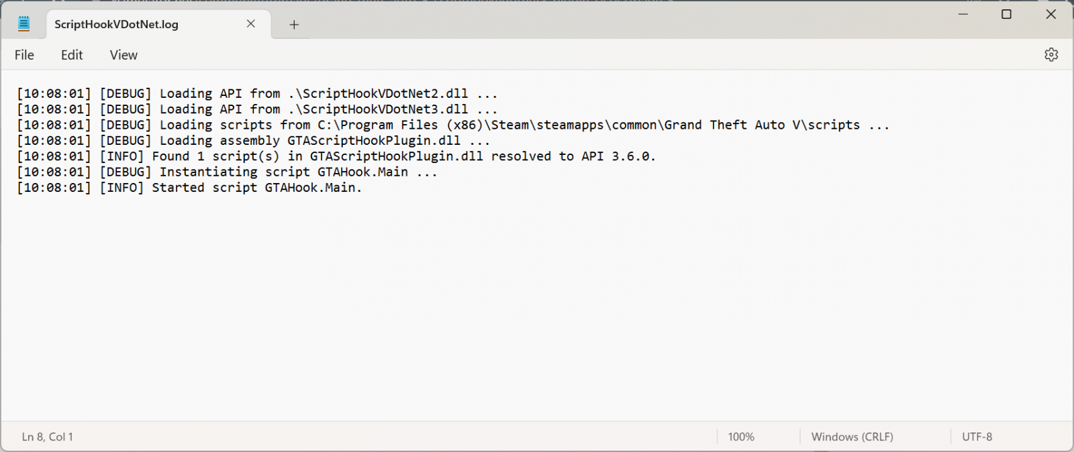Viewport: 1074px width, 452px height.
Task: Maximize the Notepad window
Action: pyautogui.click(x=1006, y=14)
